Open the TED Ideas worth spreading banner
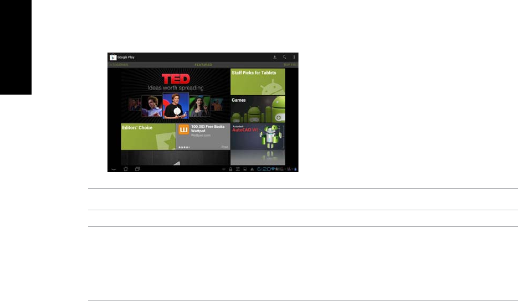Image resolution: width=518 pixels, height=301 pixels. point(176,95)
